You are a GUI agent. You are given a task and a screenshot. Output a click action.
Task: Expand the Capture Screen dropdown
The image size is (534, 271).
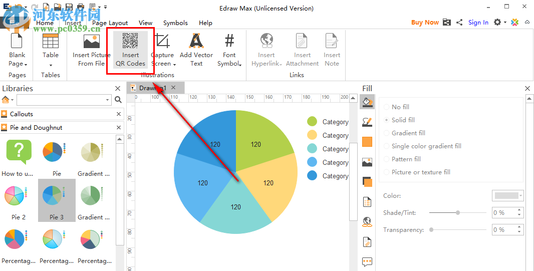click(174, 64)
